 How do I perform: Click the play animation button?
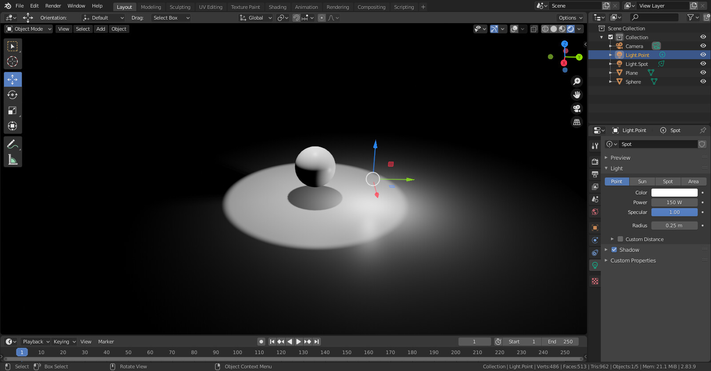pos(298,342)
